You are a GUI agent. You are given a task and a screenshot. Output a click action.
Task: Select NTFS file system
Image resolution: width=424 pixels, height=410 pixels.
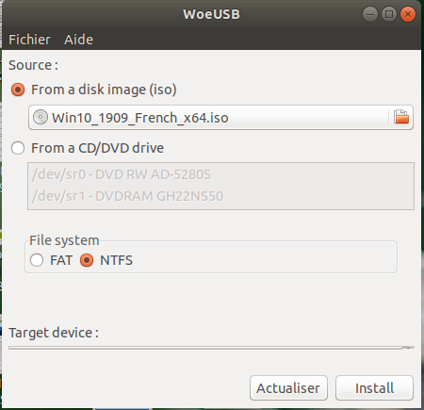click(x=87, y=260)
